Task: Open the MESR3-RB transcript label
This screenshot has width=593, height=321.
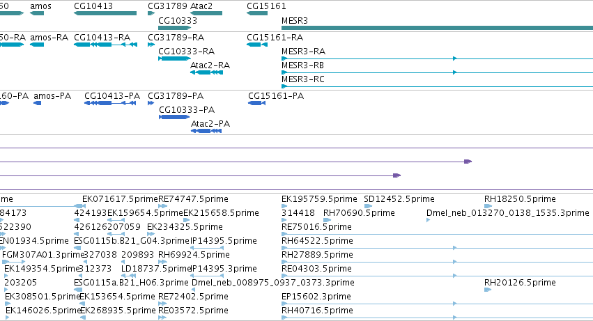Action: click(x=302, y=65)
